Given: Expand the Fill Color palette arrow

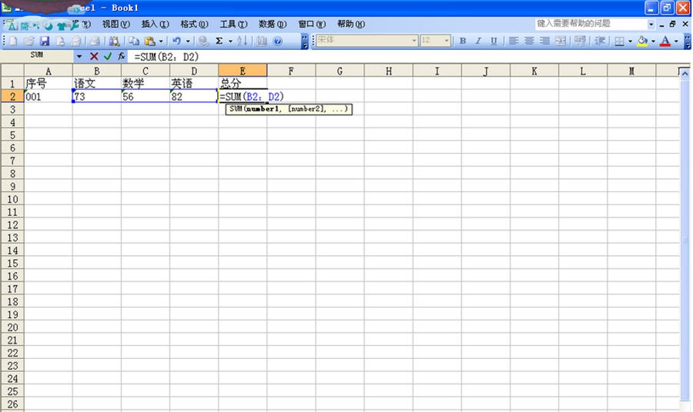Looking at the screenshot, I should pyautogui.click(x=653, y=41).
